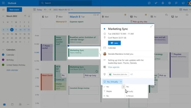
Task: Choose 'Maybe' in the response menu
Action: [109, 91]
